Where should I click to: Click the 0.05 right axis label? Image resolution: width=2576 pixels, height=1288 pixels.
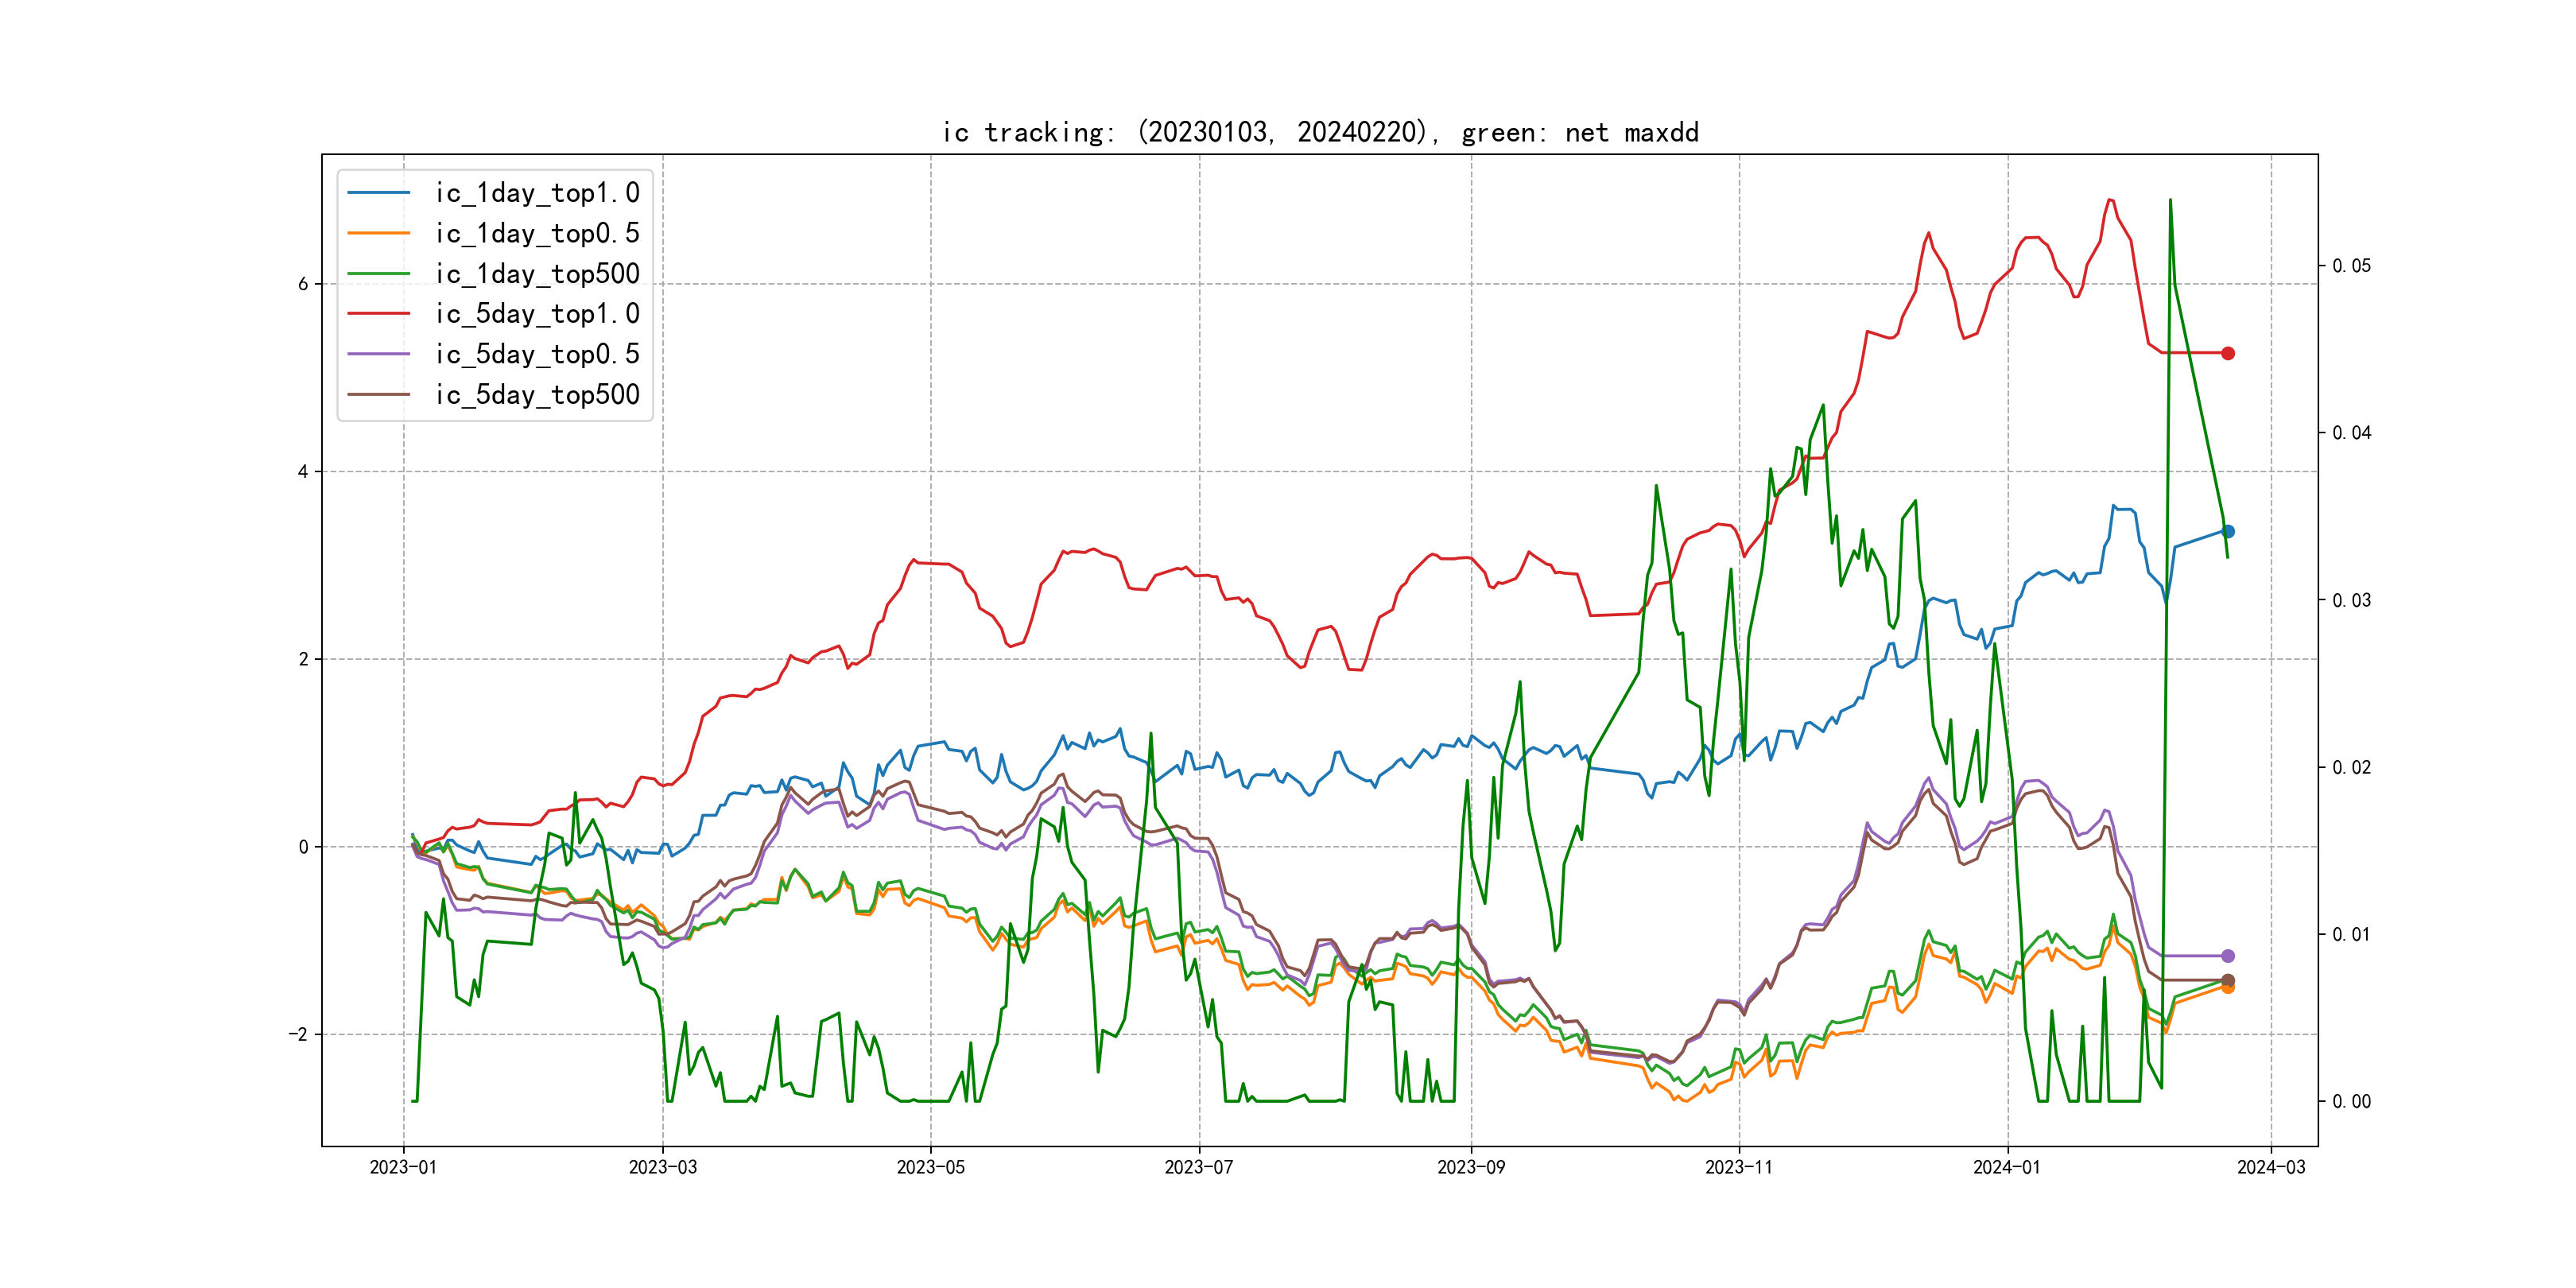2351,266
